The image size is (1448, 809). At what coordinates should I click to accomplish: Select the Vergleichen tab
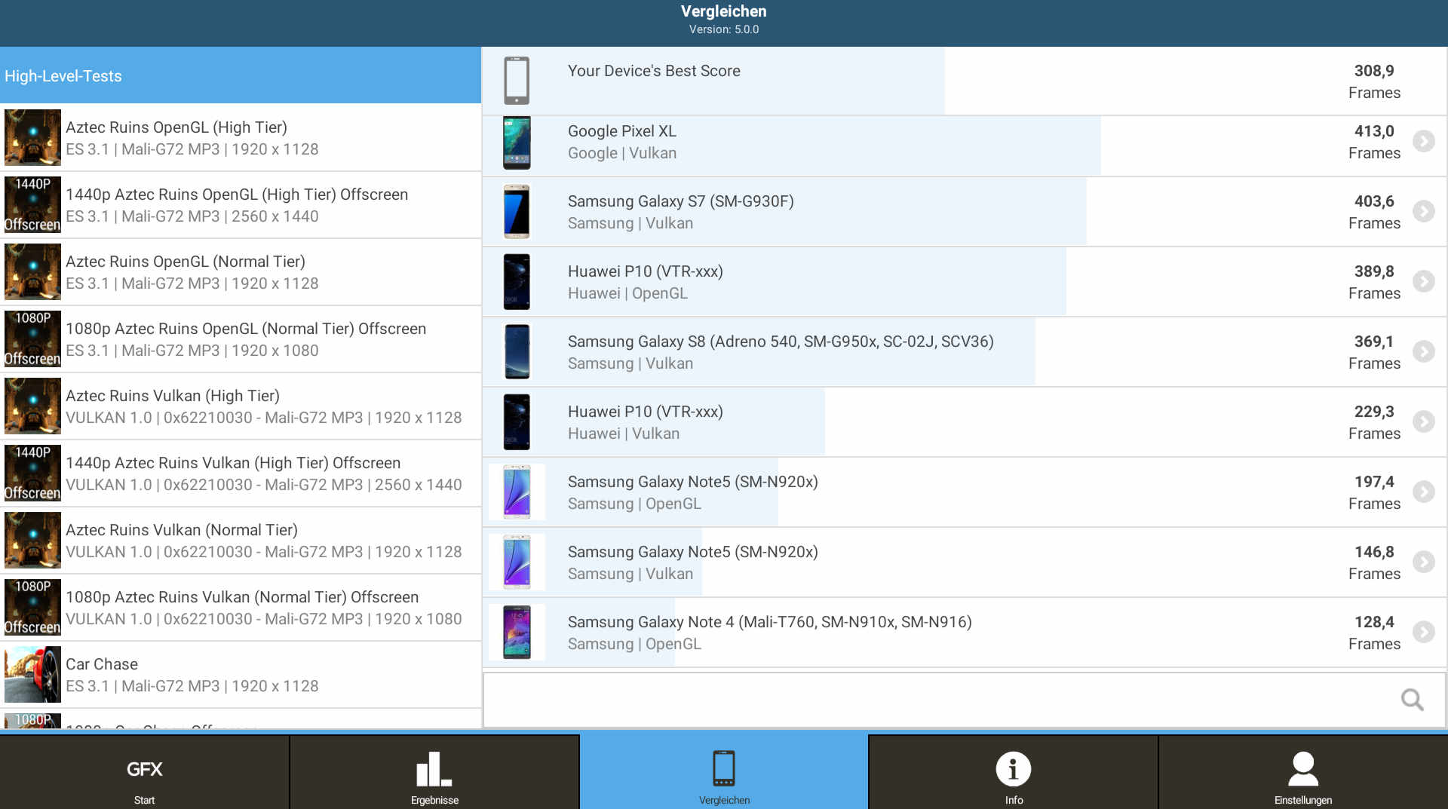(724, 772)
